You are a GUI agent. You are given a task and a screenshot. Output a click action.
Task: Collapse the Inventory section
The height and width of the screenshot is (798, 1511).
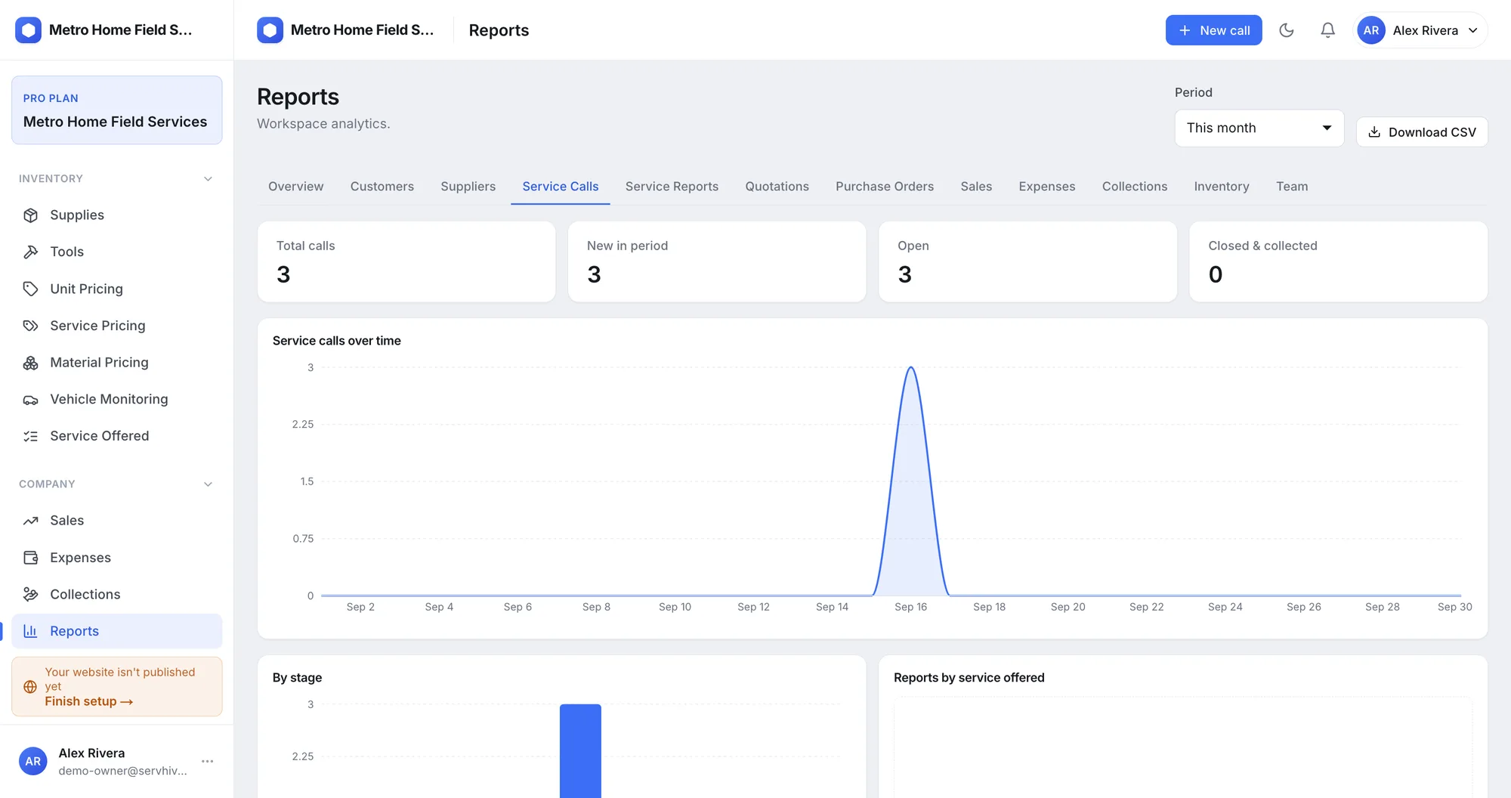[x=208, y=179]
